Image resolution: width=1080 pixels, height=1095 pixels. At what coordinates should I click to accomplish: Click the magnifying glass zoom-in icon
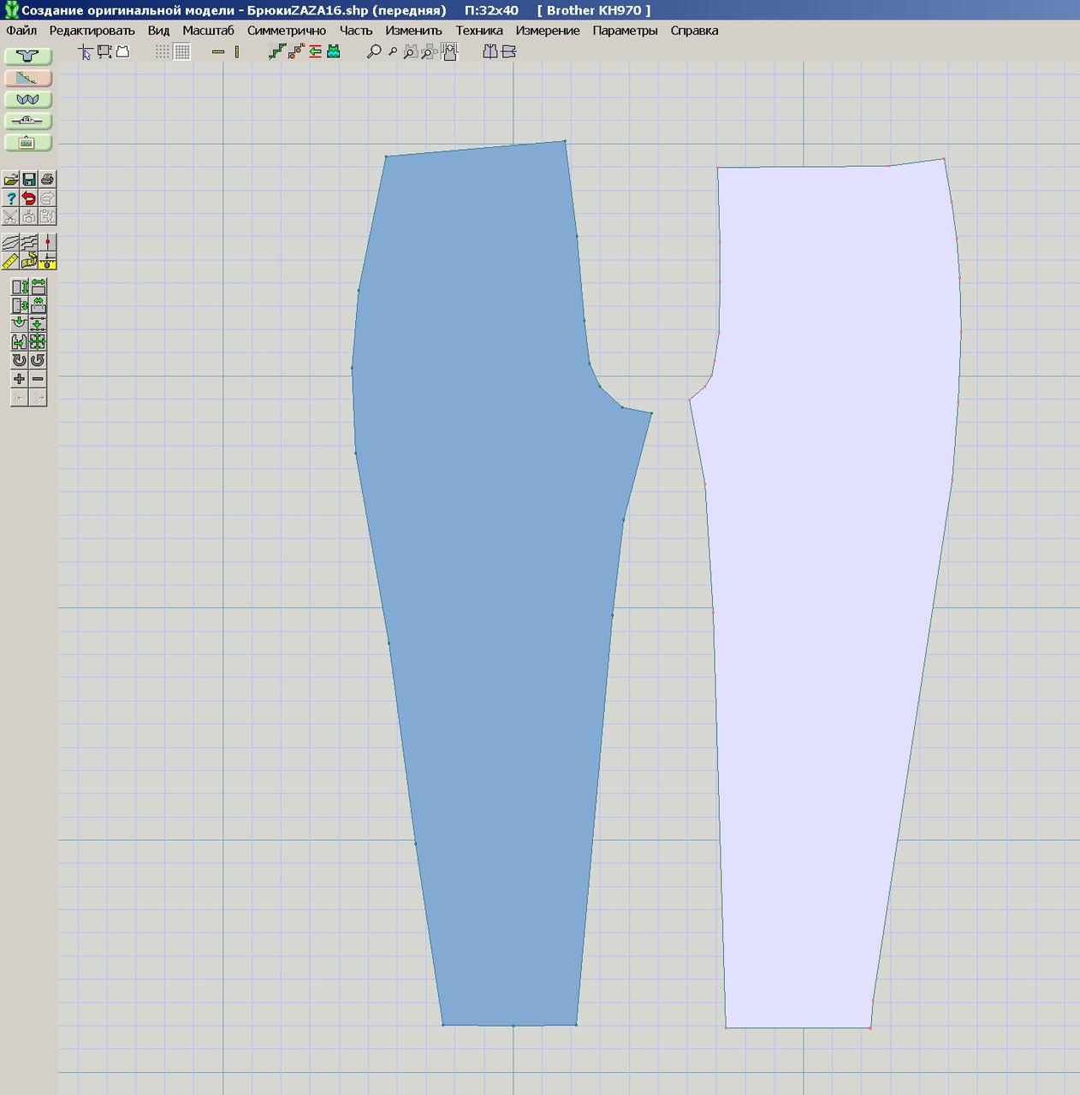[x=373, y=52]
